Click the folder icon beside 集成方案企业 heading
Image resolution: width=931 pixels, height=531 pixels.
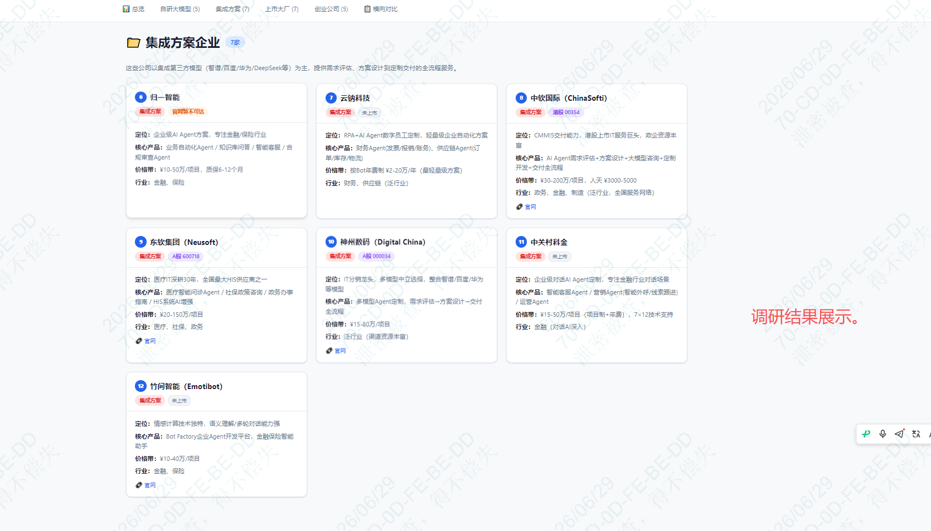[133, 43]
